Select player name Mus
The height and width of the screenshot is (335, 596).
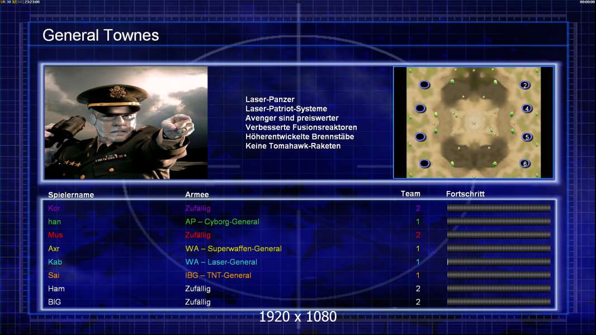pos(55,235)
